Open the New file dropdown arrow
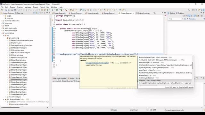Image resolution: width=205 pixels, height=115 pixels. pyautogui.click(x=4, y=10)
